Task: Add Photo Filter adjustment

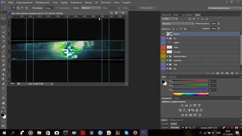Action: tap(193, 110)
